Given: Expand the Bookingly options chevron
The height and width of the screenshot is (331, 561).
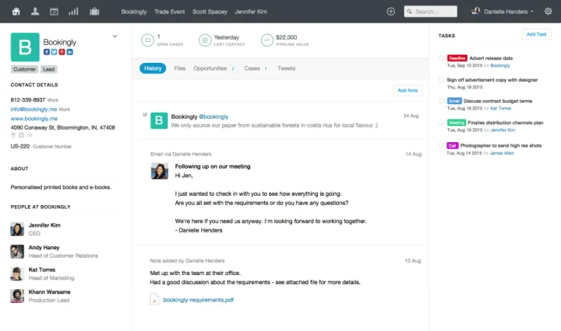Looking at the screenshot, I should (x=115, y=36).
